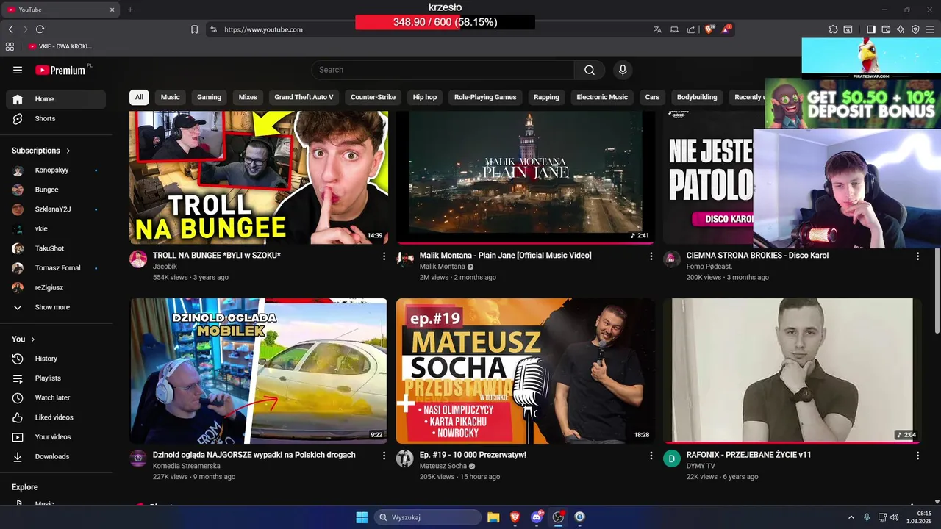Select the Counter-Strike filter chip

point(373,97)
